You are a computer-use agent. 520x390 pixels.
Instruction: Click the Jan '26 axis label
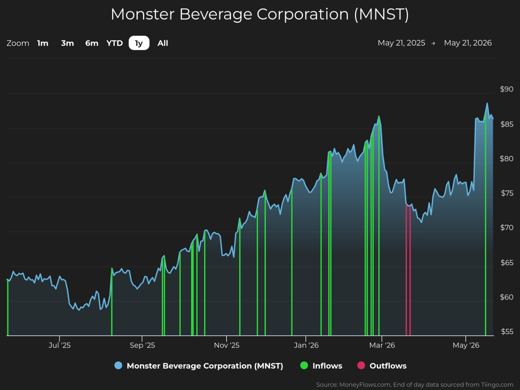[x=306, y=345]
